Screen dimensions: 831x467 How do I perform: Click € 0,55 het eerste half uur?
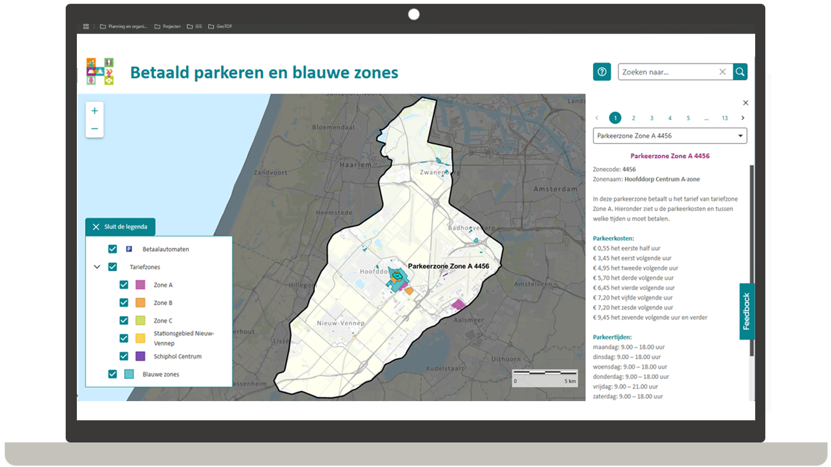626,249
